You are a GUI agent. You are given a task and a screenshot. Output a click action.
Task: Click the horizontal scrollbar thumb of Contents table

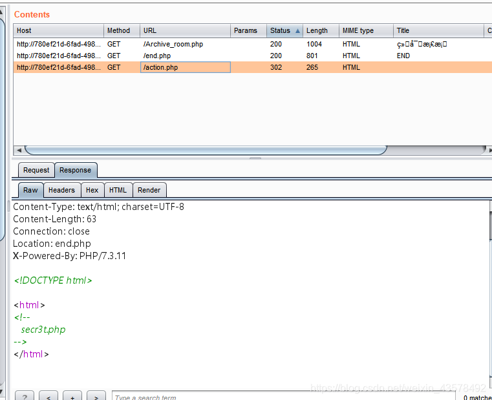pyautogui.click(x=206, y=151)
